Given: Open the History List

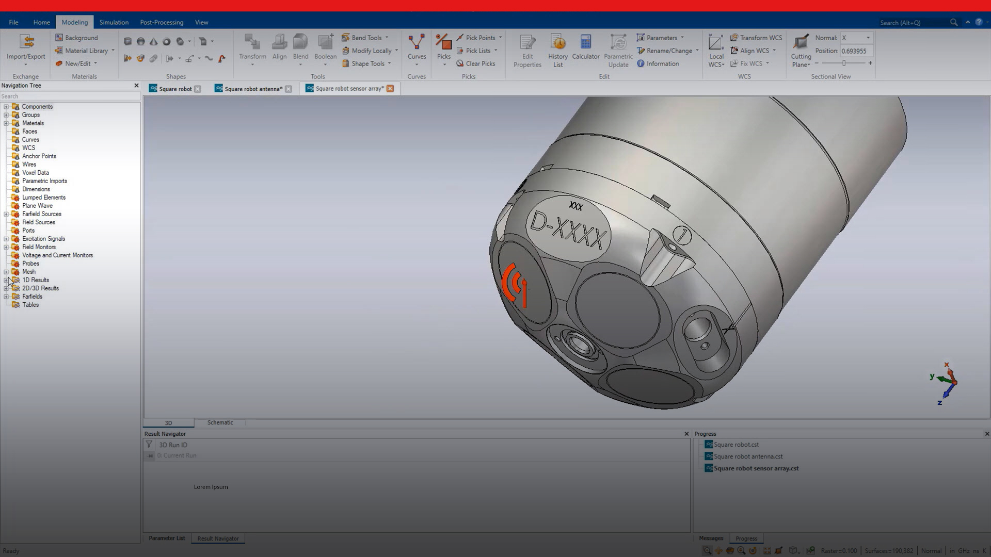Looking at the screenshot, I should [x=557, y=49].
